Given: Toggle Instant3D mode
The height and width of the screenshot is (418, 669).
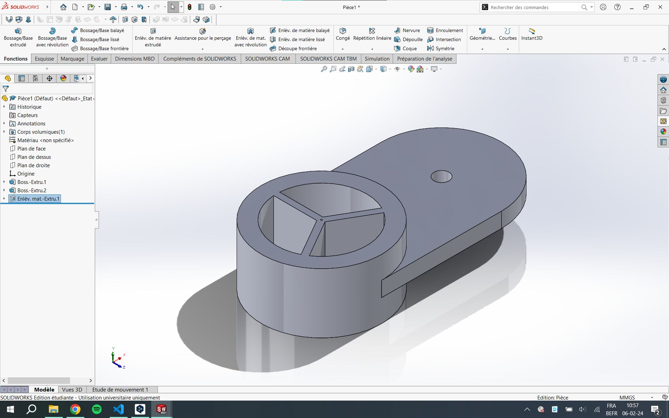Looking at the screenshot, I should coord(532,34).
